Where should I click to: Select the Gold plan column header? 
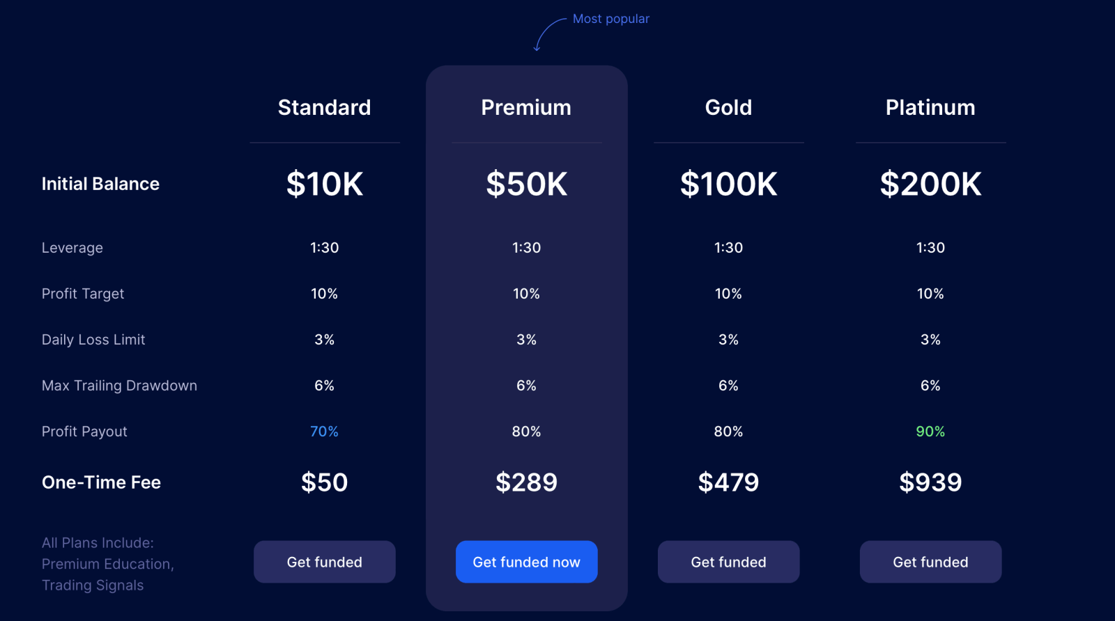pos(728,107)
